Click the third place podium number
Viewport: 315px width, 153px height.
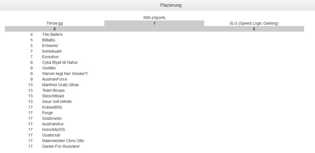pyautogui.click(x=254, y=29)
